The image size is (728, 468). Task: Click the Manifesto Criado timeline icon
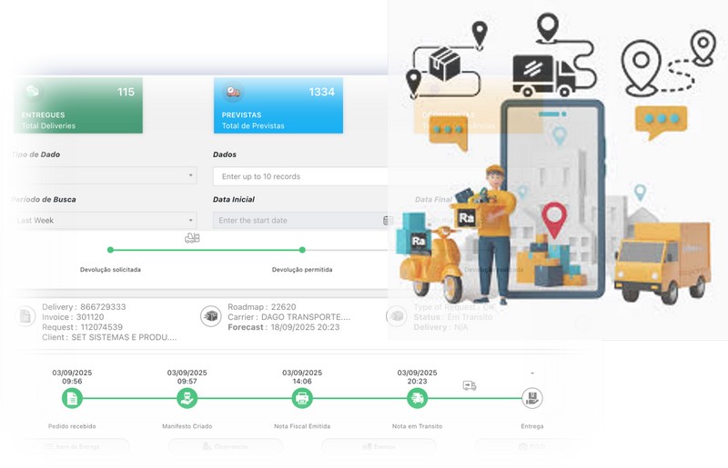[187, 398]
